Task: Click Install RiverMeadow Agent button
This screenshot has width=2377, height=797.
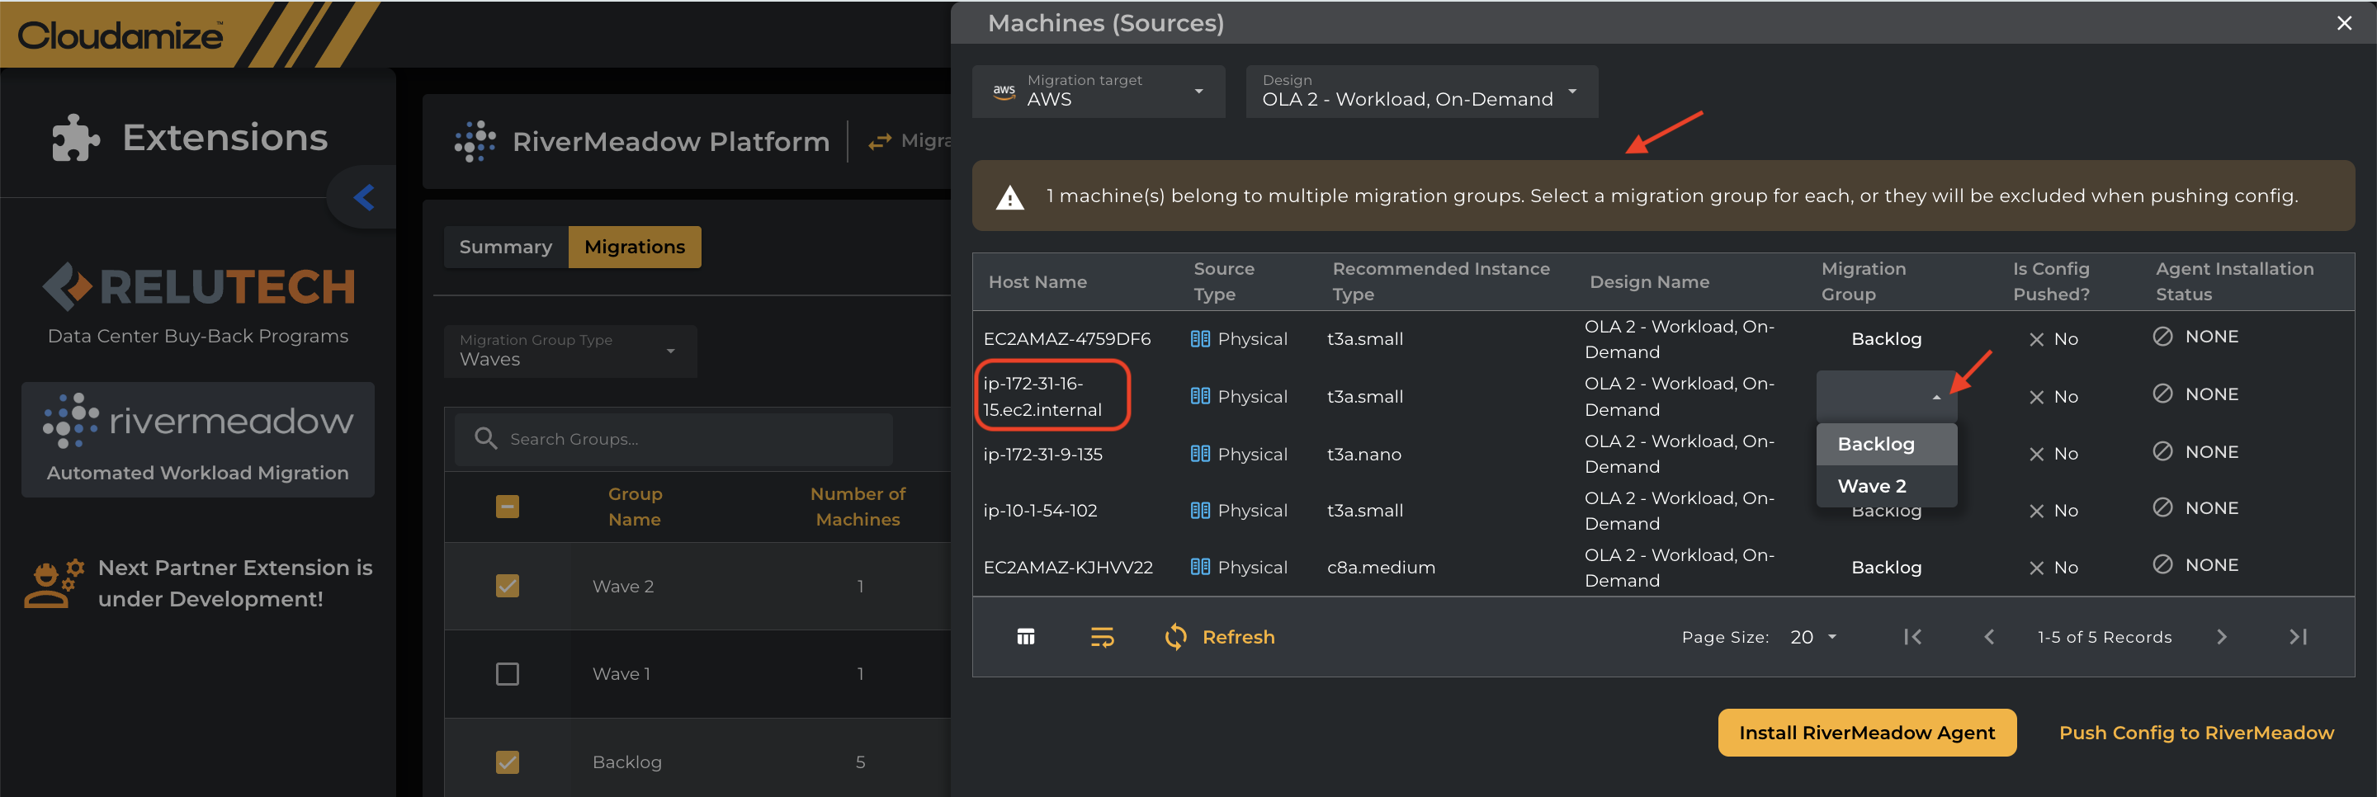Action: pos(1867,733)
